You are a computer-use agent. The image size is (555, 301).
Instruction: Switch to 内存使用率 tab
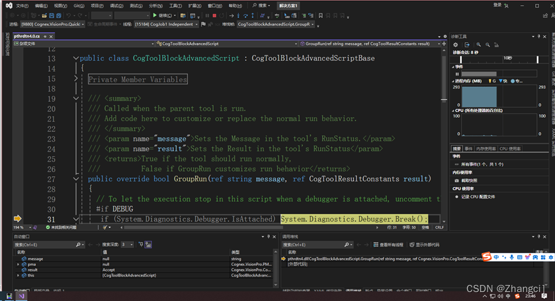pos(486,149)
